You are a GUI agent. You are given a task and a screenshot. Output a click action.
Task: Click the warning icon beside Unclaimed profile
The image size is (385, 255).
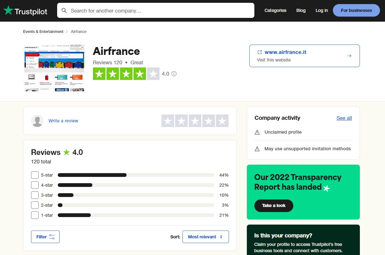(257, 132)
